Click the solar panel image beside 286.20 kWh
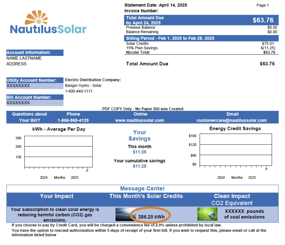This screenshot has height=245, width=285. 122,214
